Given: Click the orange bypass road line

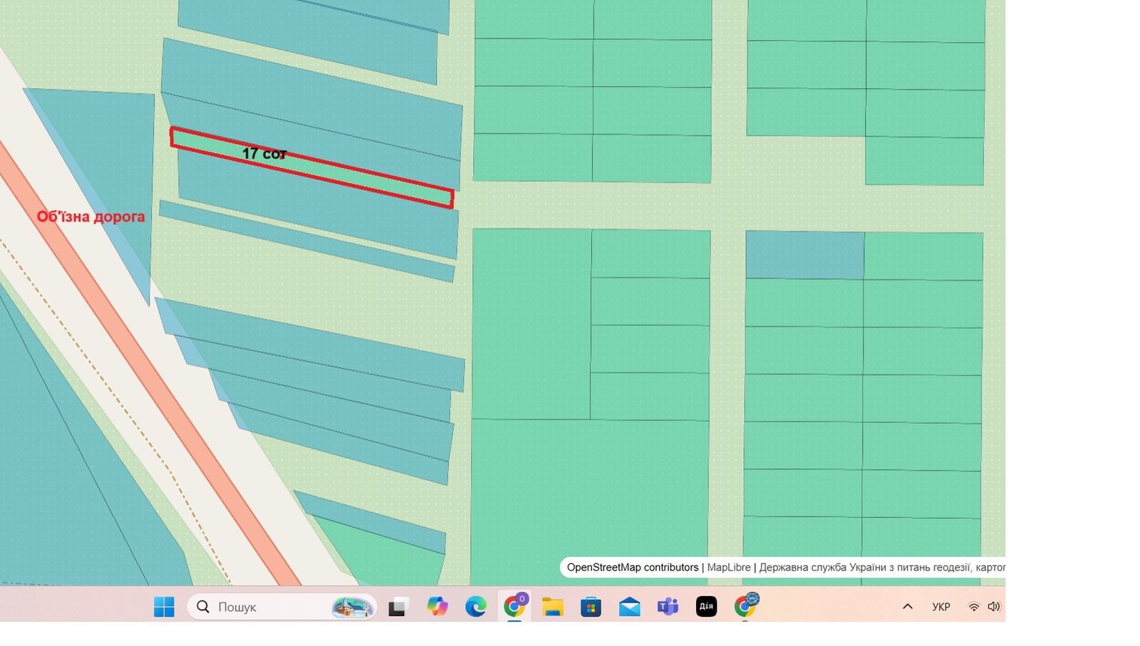Looking at the screenshot, I should tap(147, 369).
